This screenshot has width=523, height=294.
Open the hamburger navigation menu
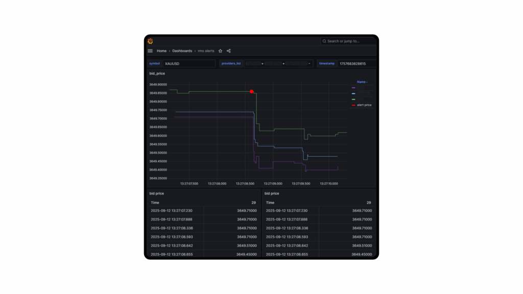tap(150, 51)
